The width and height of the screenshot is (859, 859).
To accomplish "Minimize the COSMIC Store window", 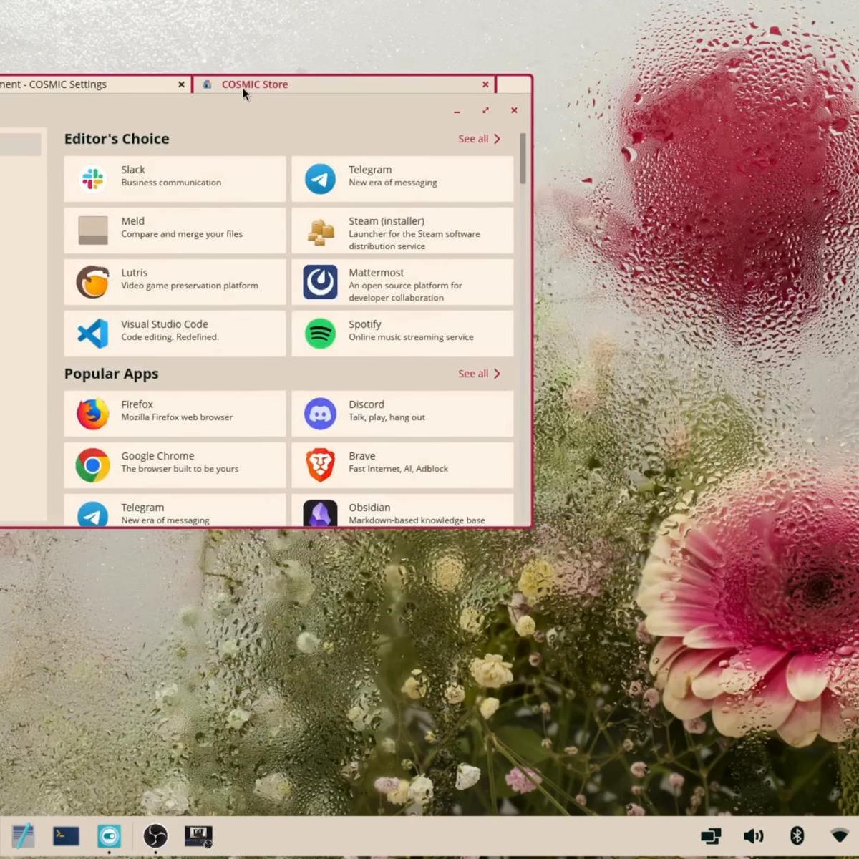I will point(457,111).
